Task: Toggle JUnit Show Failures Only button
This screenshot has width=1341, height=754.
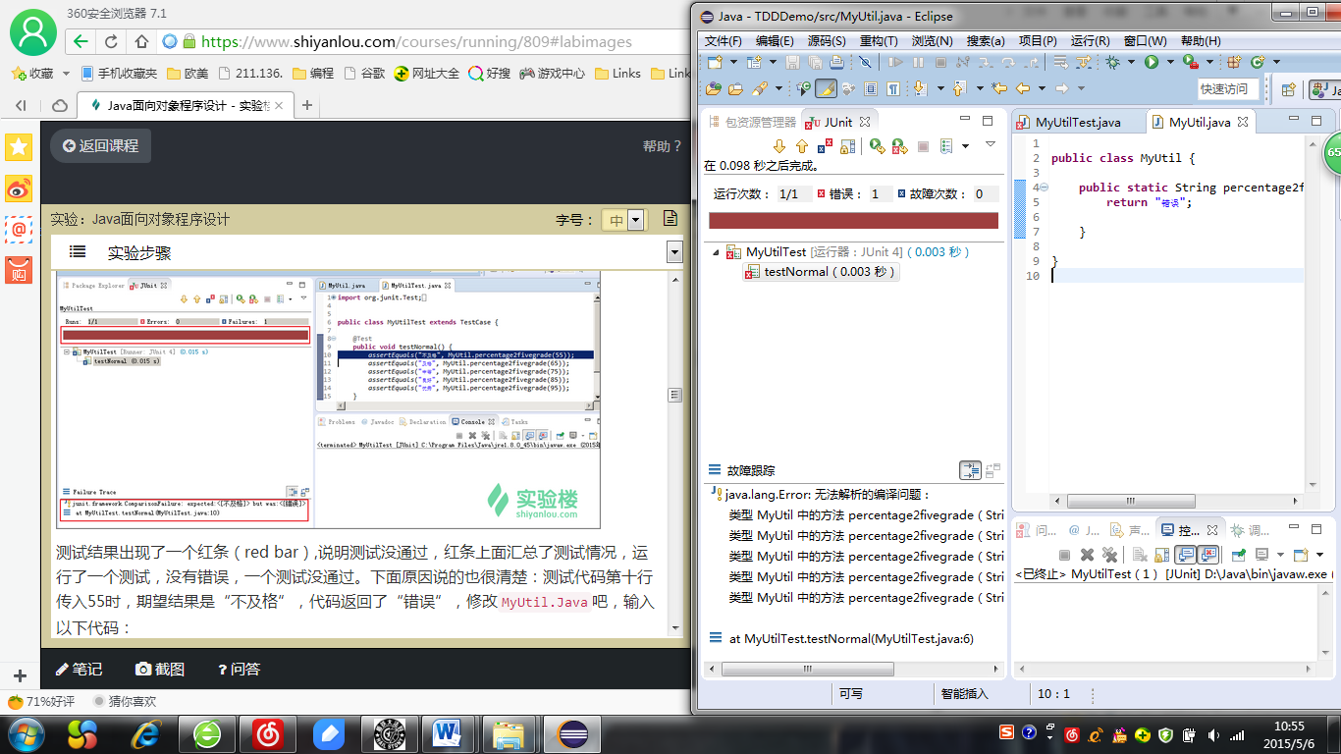Action: click(825, 146)
